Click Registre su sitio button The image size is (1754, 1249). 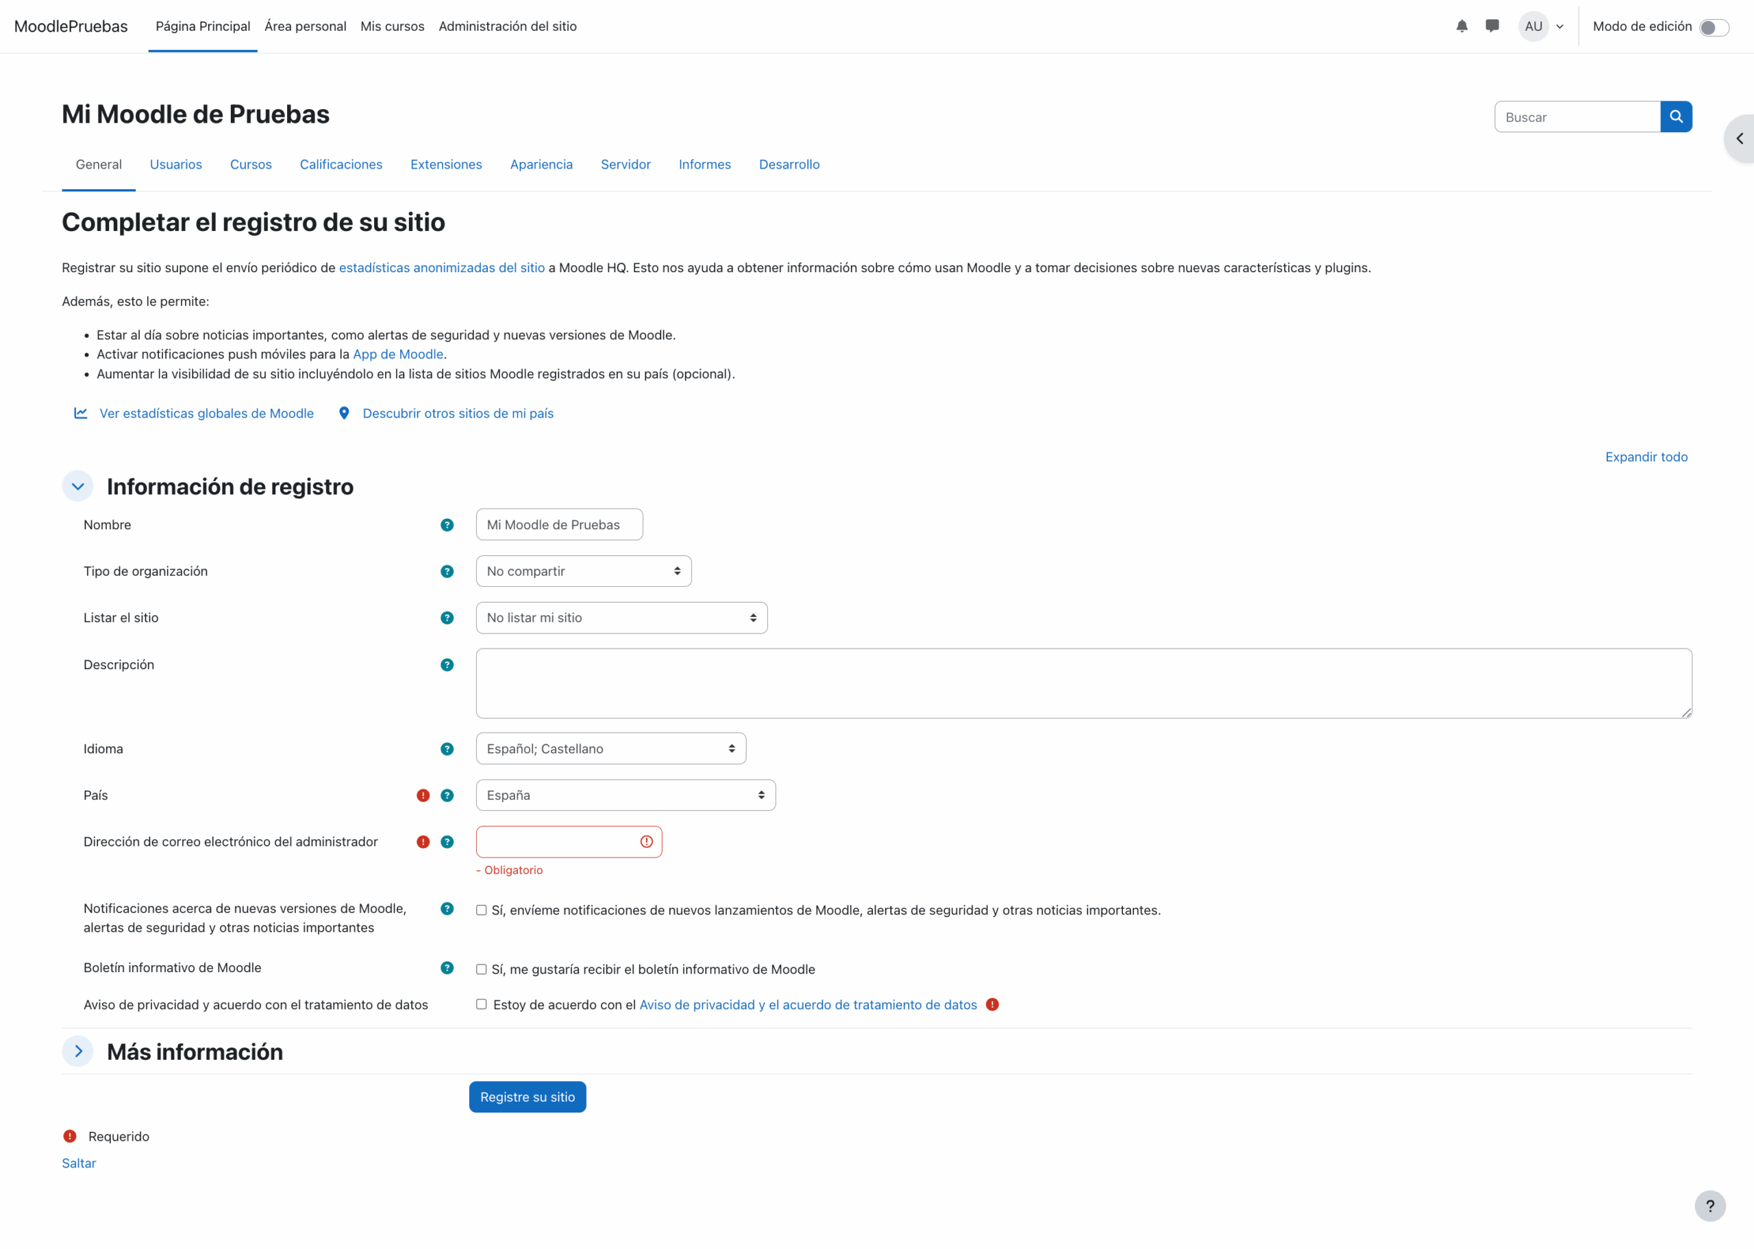(x=528, y=1097)
